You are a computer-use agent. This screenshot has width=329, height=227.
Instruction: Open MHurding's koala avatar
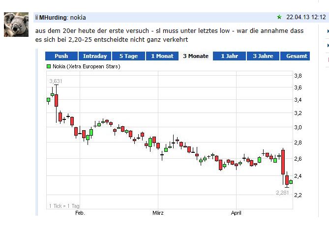click(x=16, y=25)
